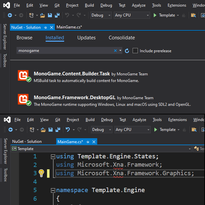
Task: Click Visual Studio logo in MainGame.cs window
Action: click(7, 120)
